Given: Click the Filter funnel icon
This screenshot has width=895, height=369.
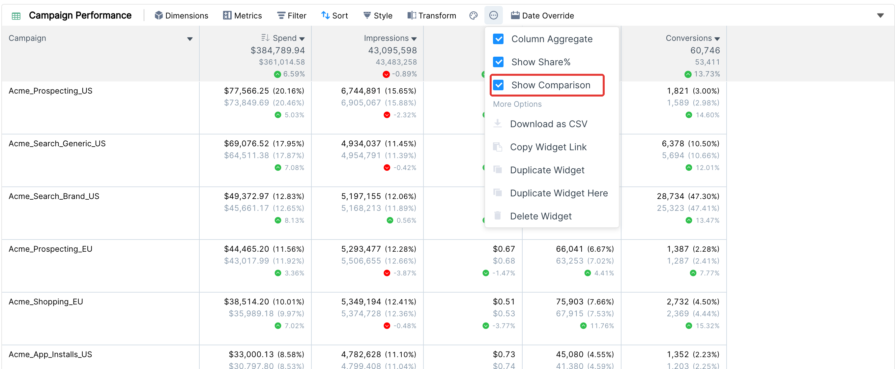Looking at the screenshot, I should tap(281, 15).
